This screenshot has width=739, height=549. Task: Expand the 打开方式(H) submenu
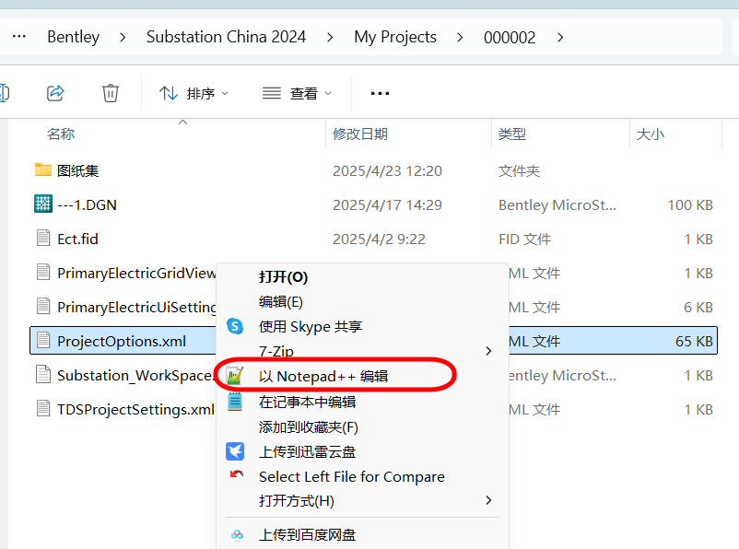pos(488,500)
